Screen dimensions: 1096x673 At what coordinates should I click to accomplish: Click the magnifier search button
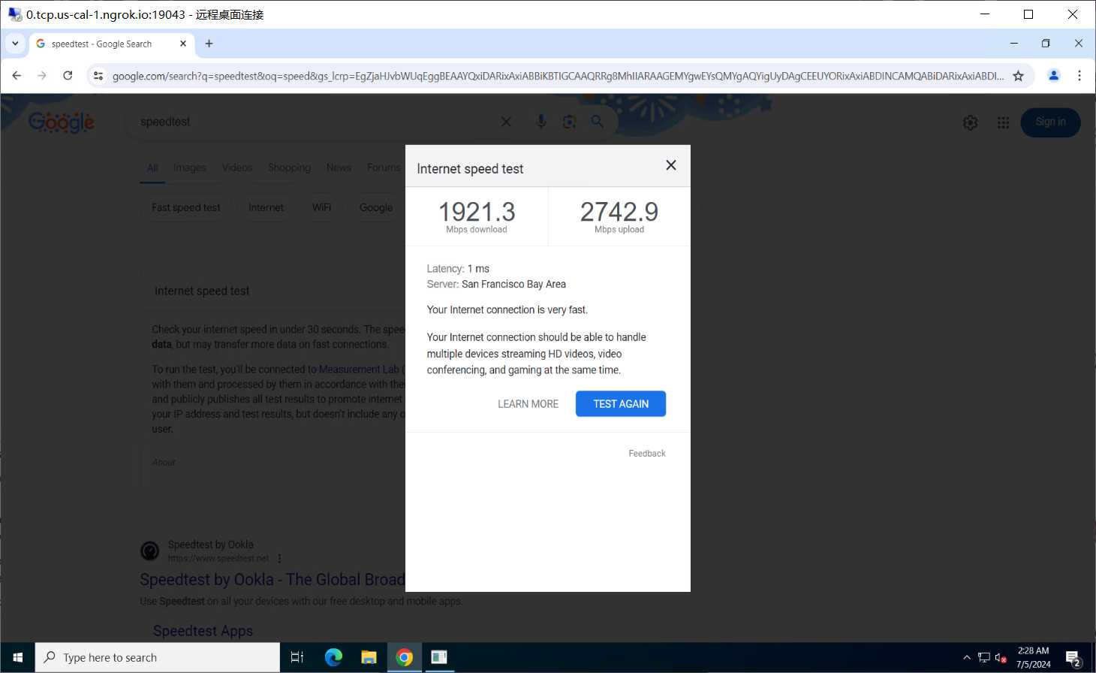click(x=598, y=122)
